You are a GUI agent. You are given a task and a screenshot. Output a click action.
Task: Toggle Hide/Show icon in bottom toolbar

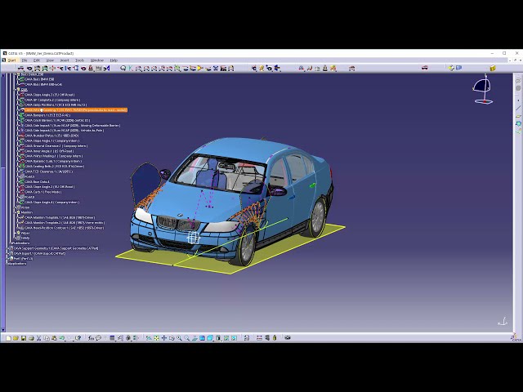pos(226,338)
